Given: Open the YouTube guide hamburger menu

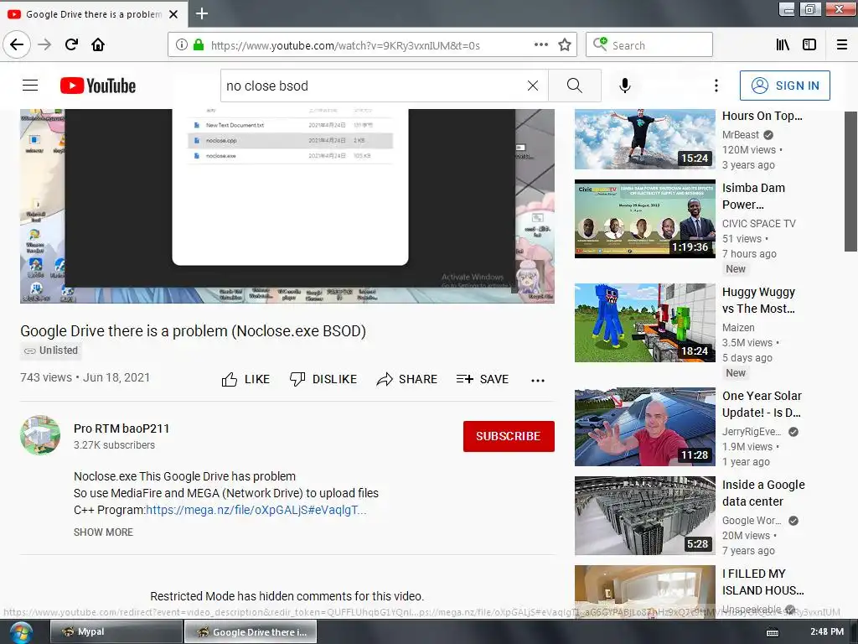Looking at the screenshot, I should click(x=30, y=86).
